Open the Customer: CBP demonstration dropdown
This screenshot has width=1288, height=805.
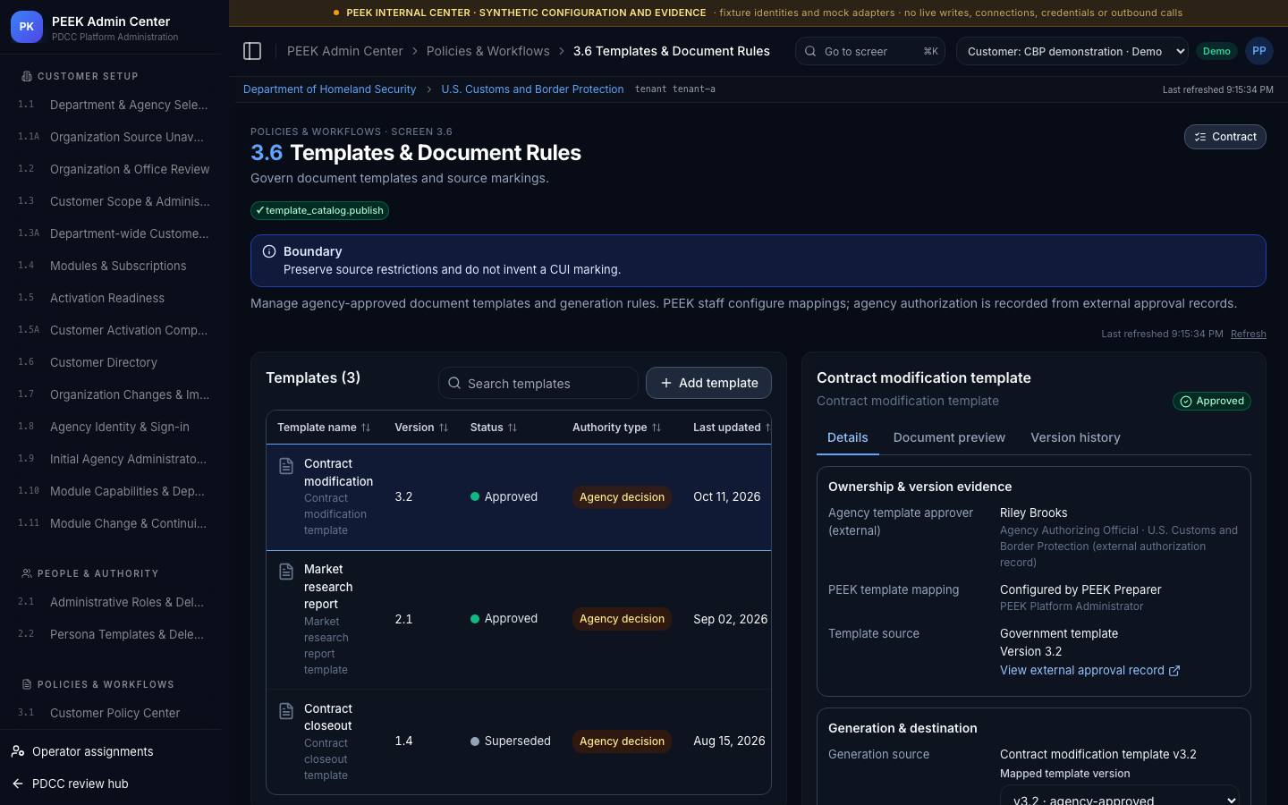[x=1072, y=51]
